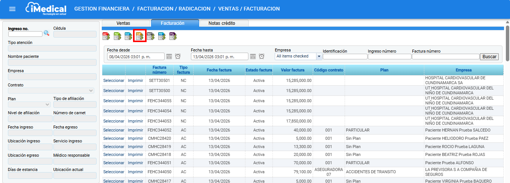Open time picker for Fecha hasta

(262, 56)
